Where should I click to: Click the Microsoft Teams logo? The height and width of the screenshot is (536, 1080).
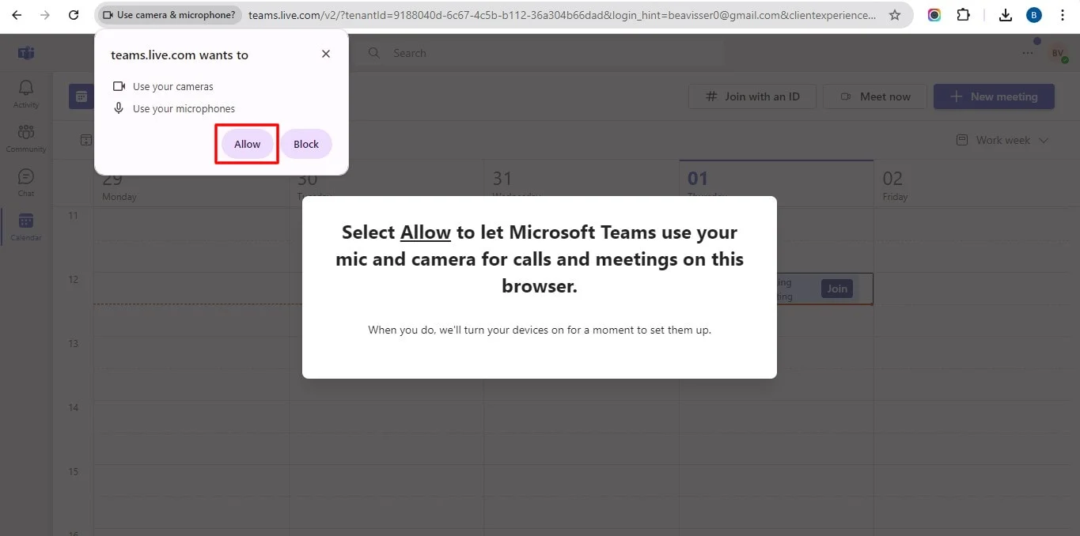[x=26, y=53]
